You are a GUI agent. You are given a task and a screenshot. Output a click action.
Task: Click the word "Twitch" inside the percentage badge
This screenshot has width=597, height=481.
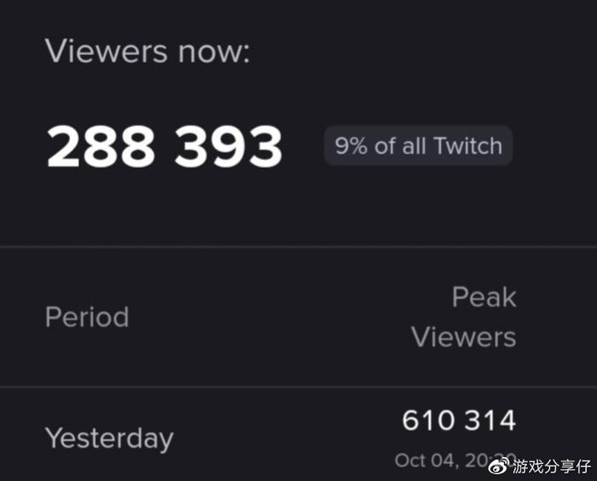pyautogui.click(x=467, y=146)
